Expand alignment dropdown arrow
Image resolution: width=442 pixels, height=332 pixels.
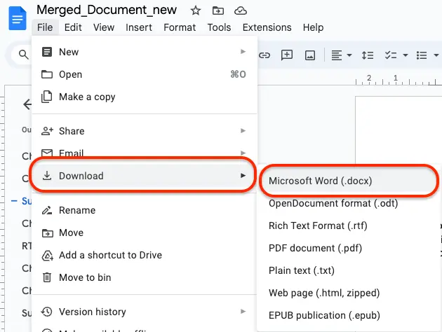click(x=349, y=55)
